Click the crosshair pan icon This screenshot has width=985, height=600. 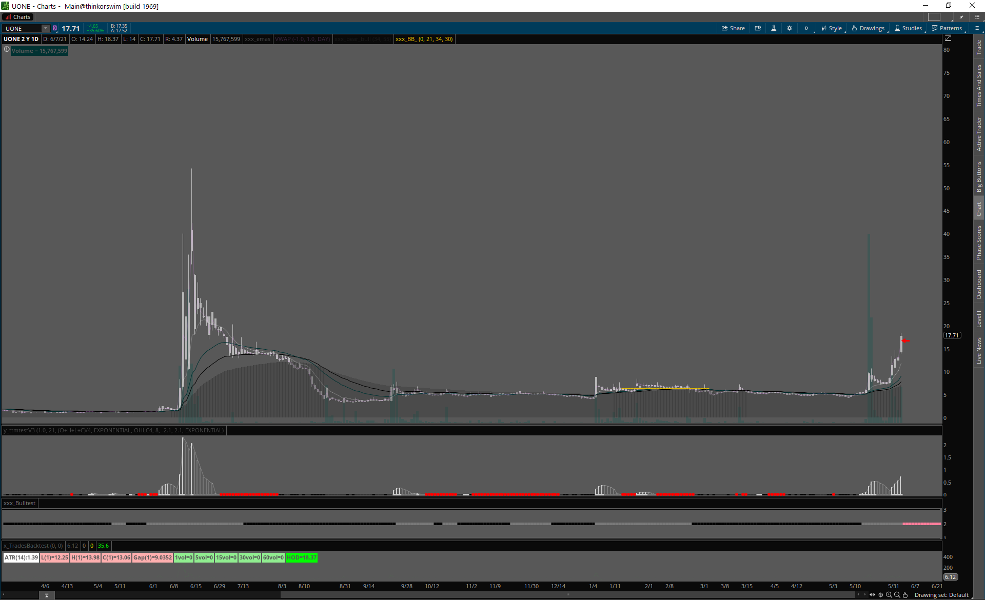881,595
